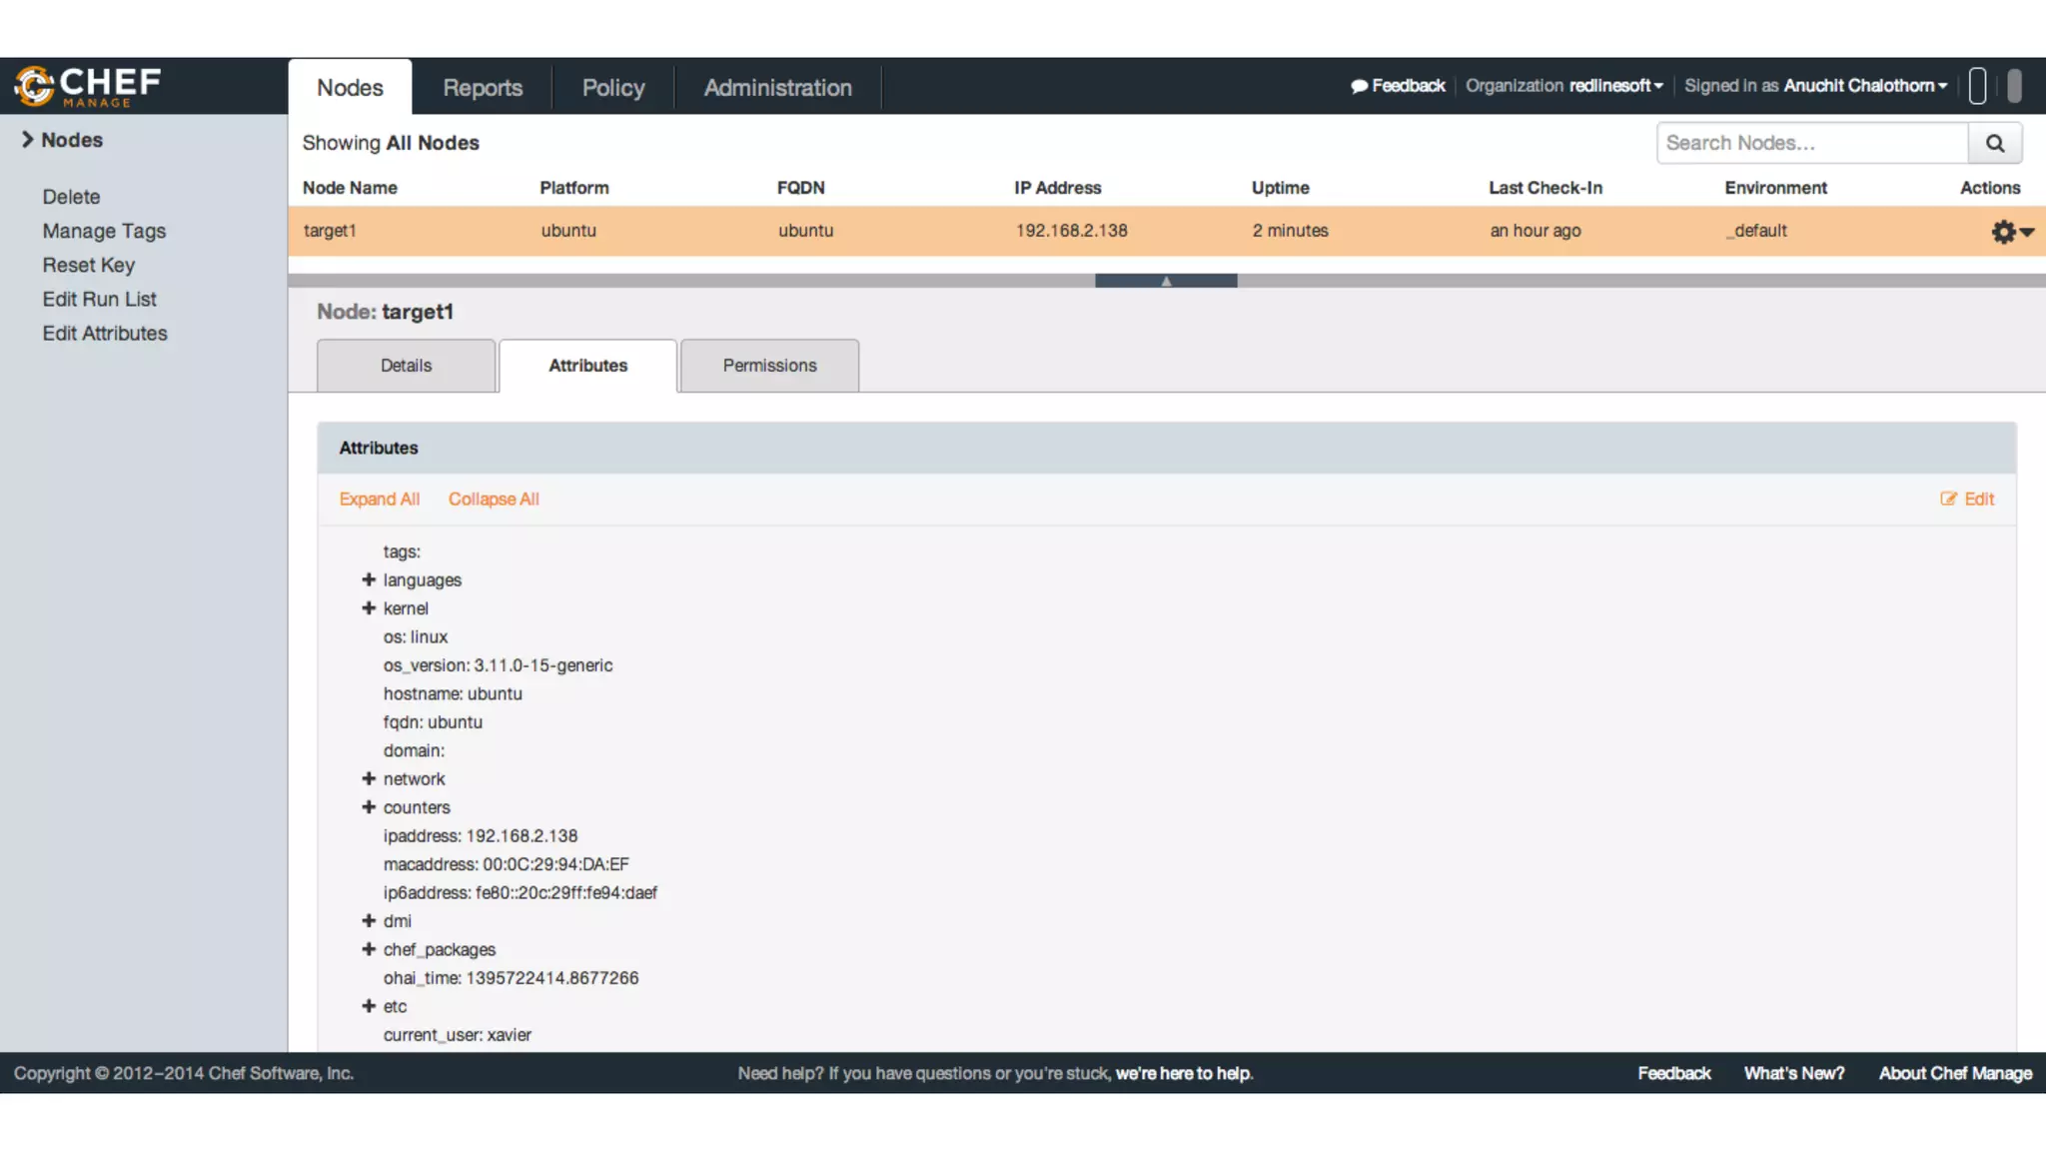Click the current_user: xavier line
The image size is (2046, 1151).
[458, 1035]
